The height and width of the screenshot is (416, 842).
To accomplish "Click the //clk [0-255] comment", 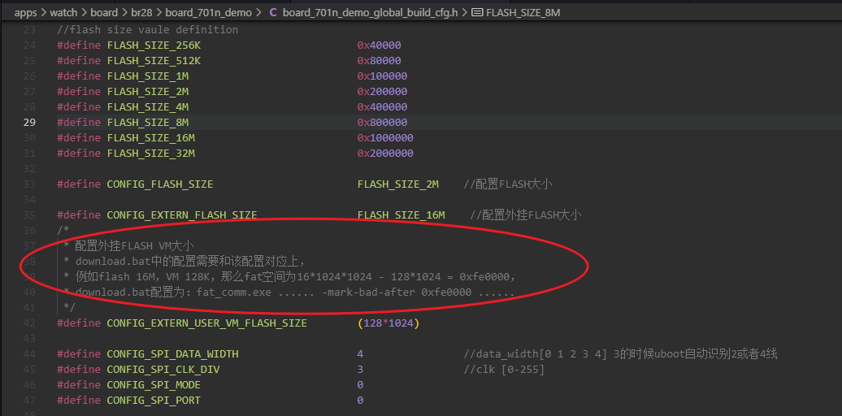I will coord(504,370).
